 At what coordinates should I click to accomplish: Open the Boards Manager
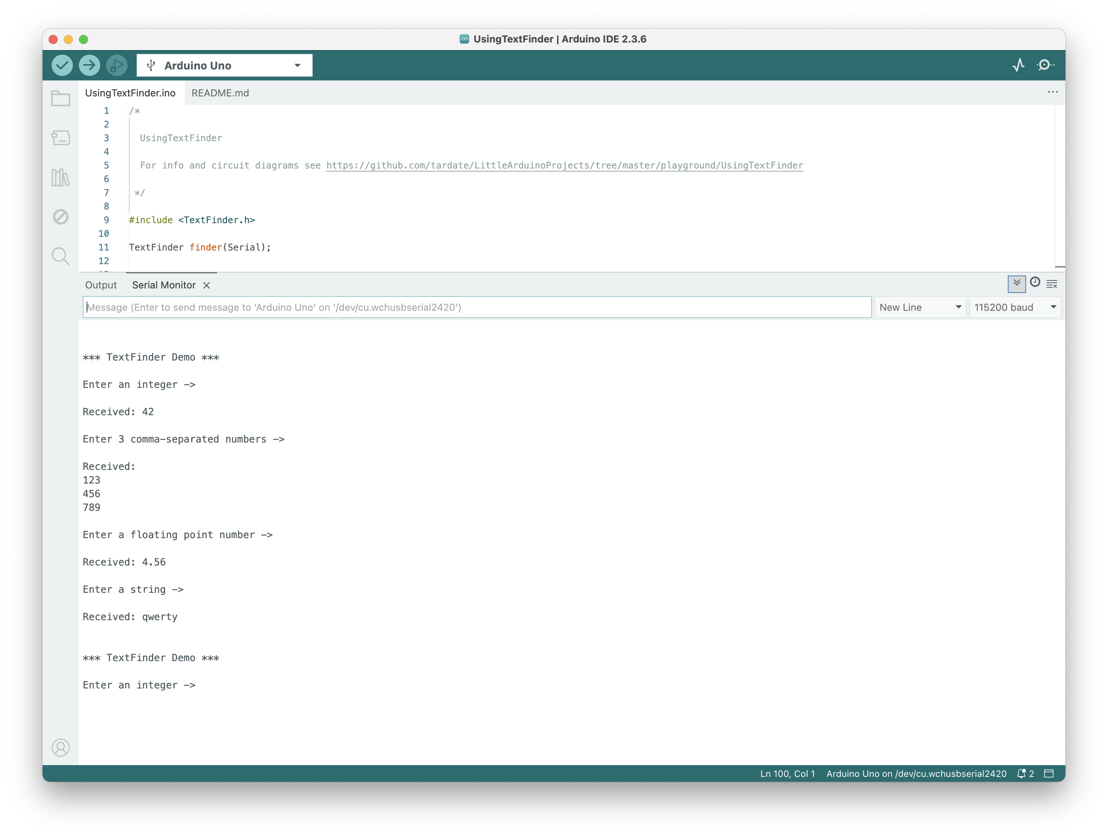coord(60,138)
